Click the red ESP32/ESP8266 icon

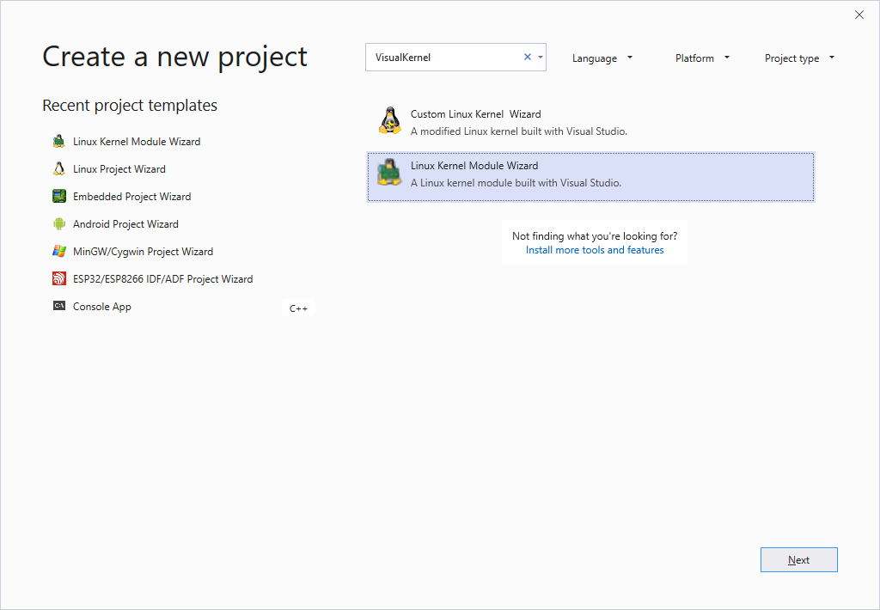[x=59, y=279]
